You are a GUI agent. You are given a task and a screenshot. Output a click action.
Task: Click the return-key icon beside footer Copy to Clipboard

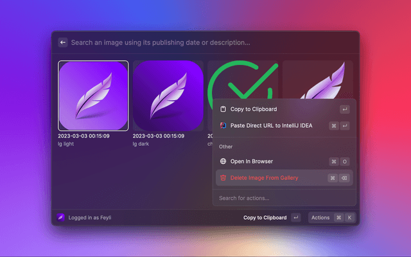296,217
